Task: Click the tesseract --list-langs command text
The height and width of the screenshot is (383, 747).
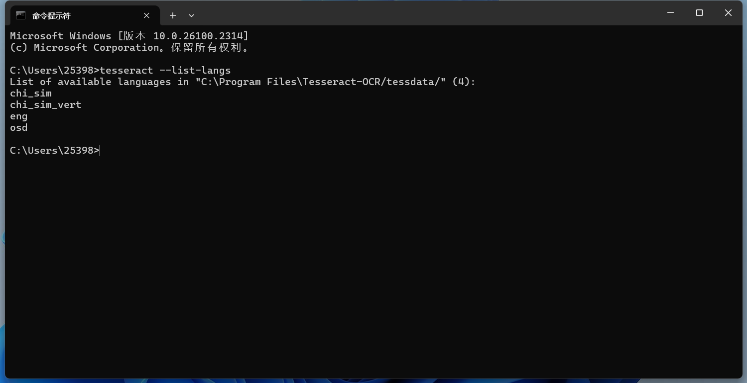Action: tap(165, 70)
